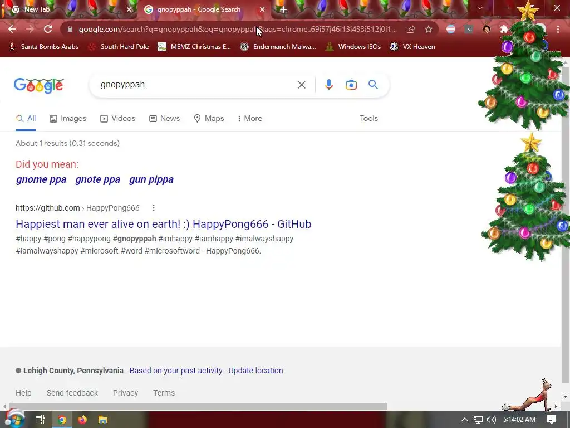Screen dimensions: 570x428
Task: Open the Help footer link
Action: coord(23,393)
